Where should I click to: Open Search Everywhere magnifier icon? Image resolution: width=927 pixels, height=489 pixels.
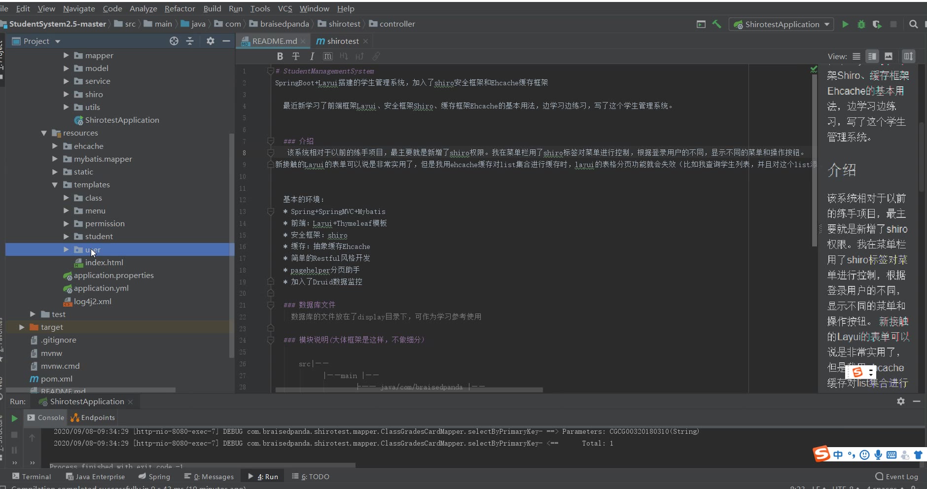(x=913, y=24)
